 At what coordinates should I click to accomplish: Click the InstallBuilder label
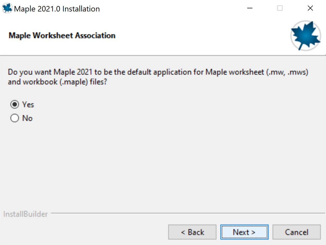pos(26,214)
